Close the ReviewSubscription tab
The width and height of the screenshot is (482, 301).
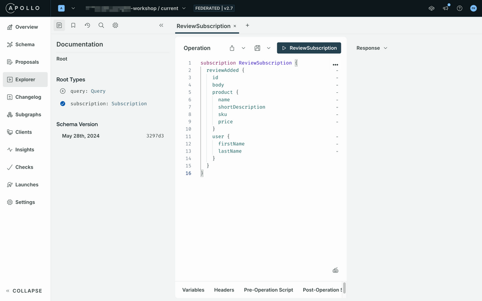pos(235,26)
